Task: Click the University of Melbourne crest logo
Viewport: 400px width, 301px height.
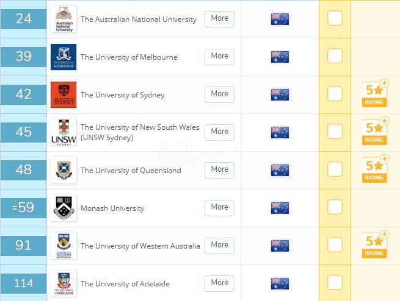Action: [64, 57]
